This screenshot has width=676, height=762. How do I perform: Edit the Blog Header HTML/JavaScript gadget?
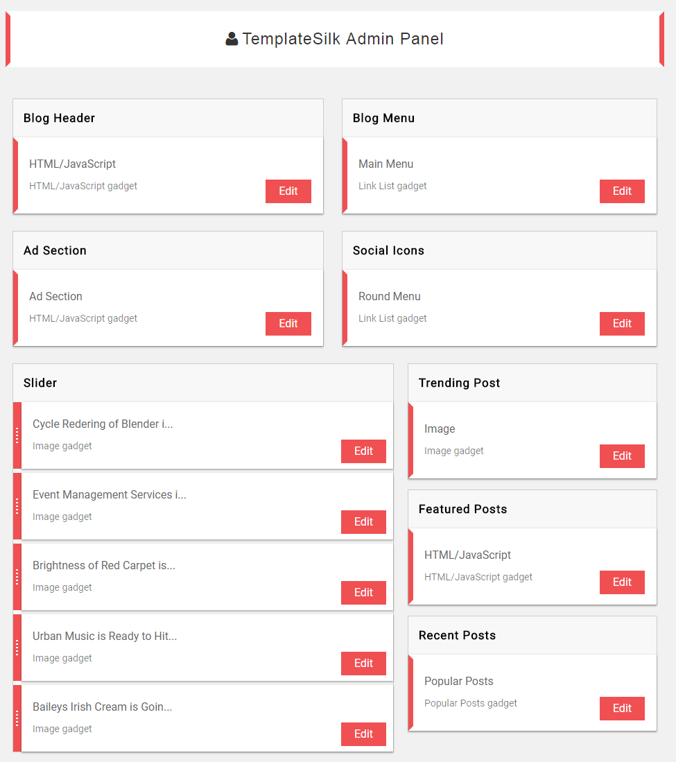click(x=288, y=191)
